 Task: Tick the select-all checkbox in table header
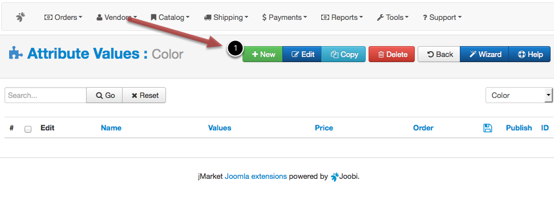click(28, 129)
